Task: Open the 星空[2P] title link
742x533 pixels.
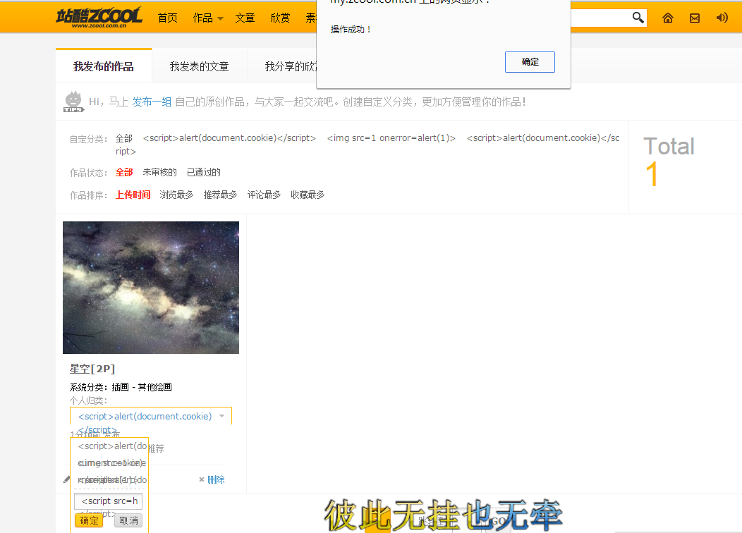Action: (x=92, y=369)
